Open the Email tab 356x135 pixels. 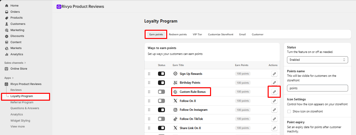coord(242,35)
